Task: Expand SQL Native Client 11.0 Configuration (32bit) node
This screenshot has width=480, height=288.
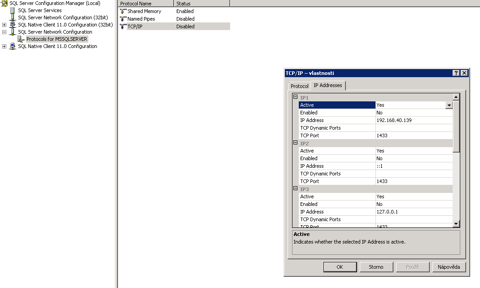Action: (4, 25)
